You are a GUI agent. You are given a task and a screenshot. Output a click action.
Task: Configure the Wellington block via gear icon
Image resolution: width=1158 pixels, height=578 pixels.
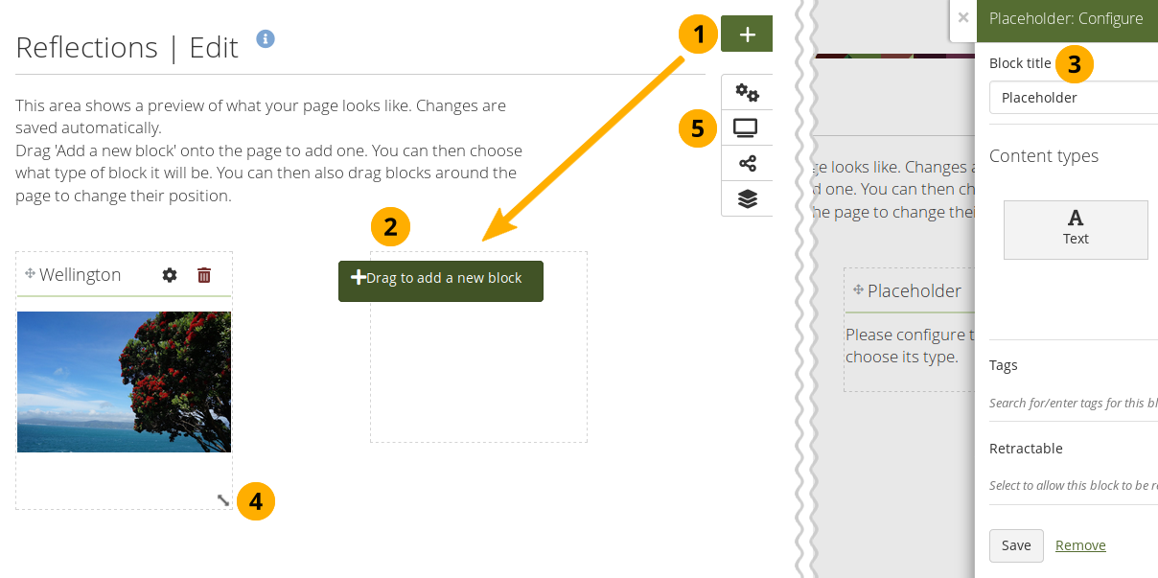pos(170,275)
